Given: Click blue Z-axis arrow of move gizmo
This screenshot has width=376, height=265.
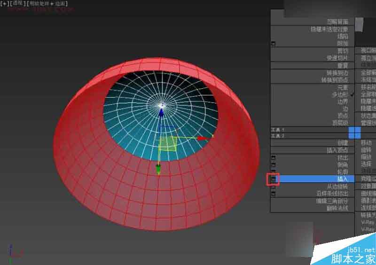Looking at the screenshot, I should 161,112.
